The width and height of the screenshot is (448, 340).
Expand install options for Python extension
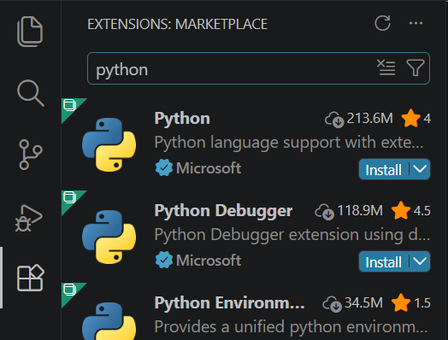click(420, 169)
